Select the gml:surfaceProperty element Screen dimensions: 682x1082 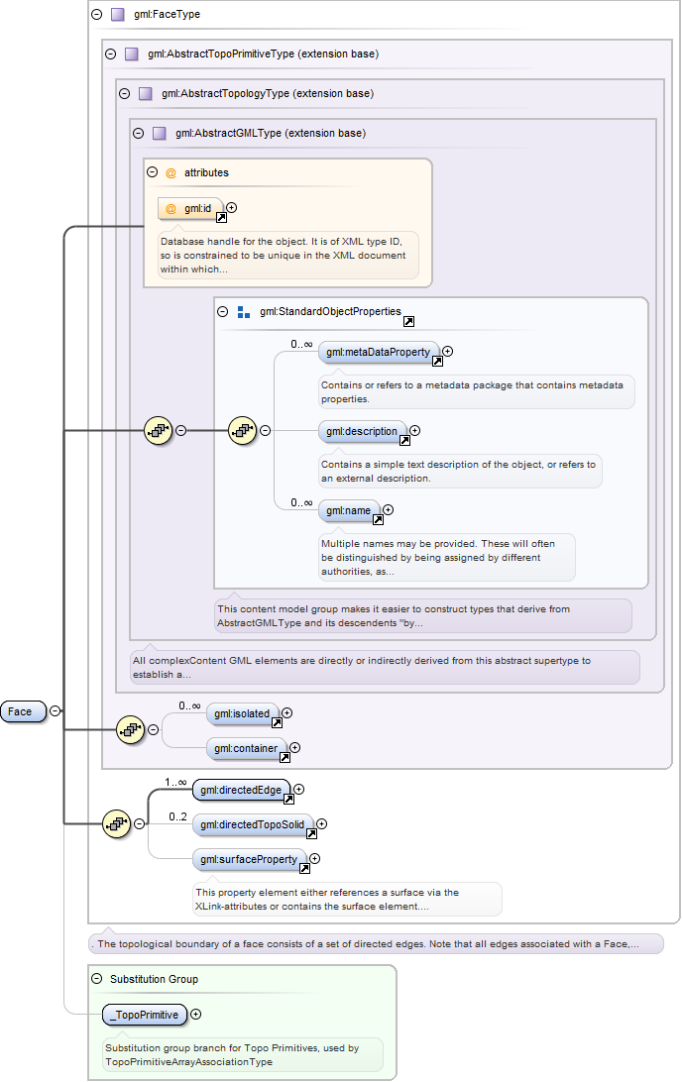pos(250,859)
